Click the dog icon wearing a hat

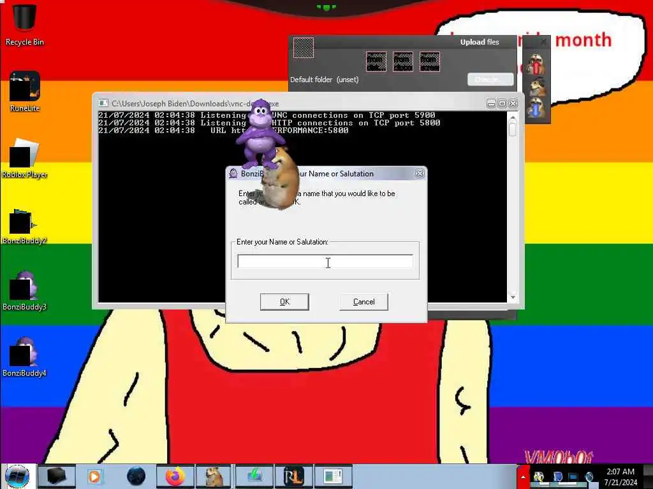pyautogui.click(x=536, y=87)
